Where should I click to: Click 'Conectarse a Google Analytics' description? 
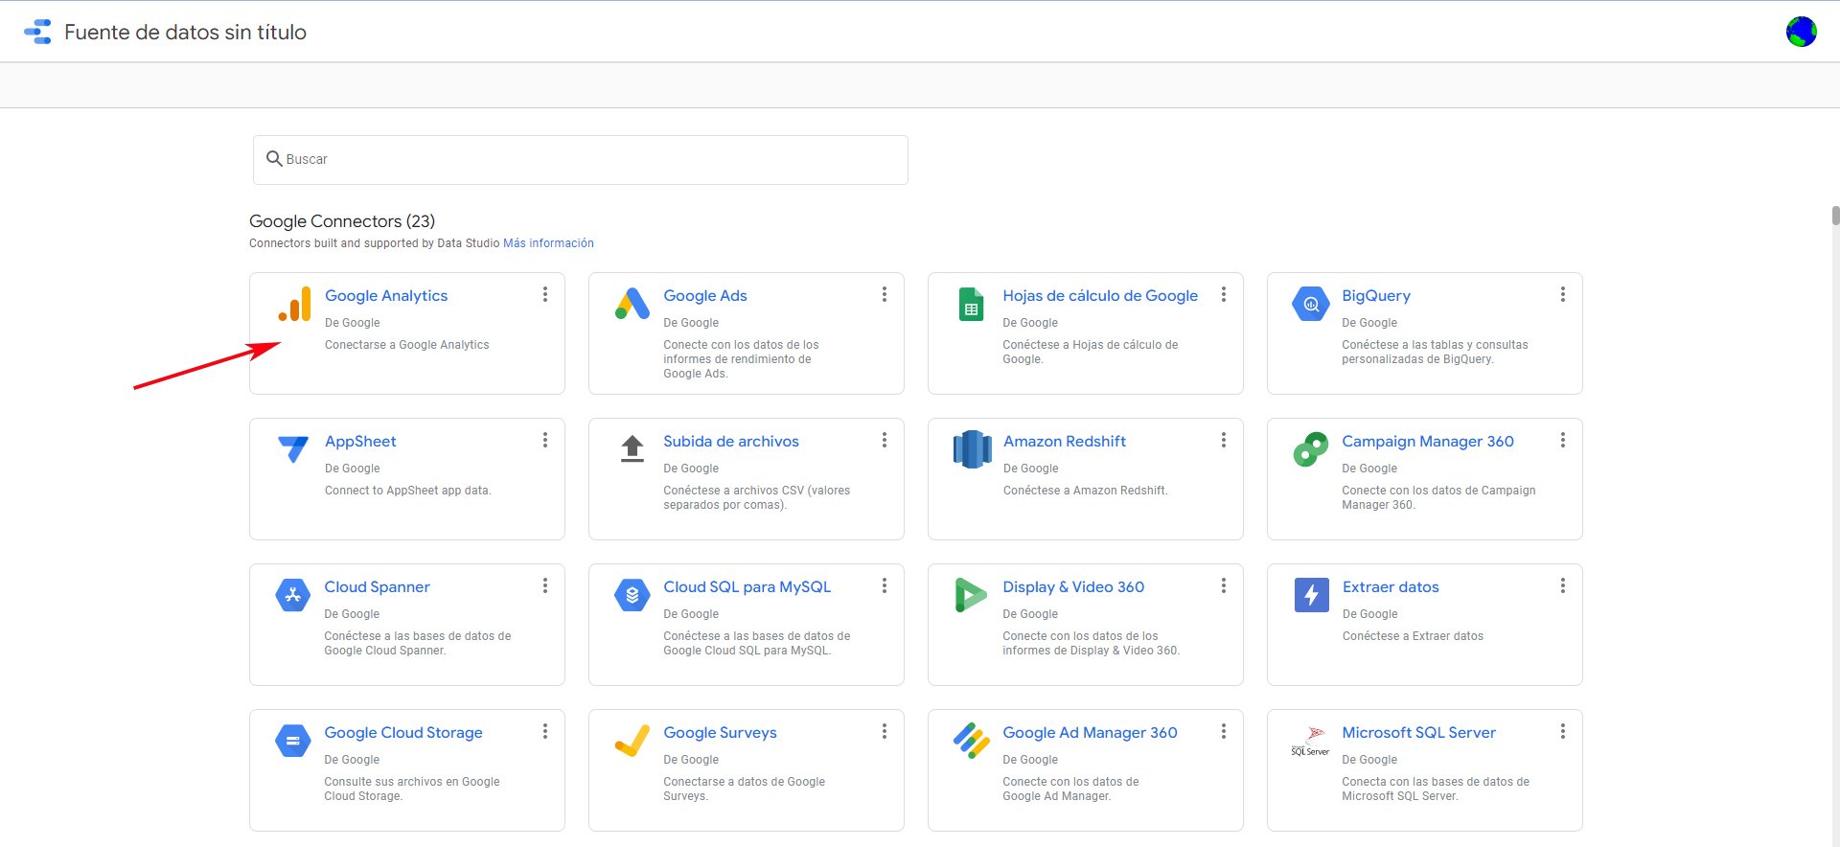tap(406, 345)
